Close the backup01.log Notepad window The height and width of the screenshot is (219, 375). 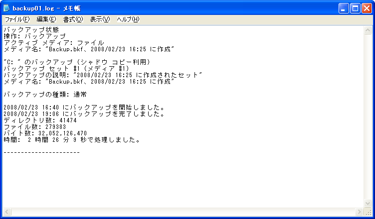click(367, 8)
